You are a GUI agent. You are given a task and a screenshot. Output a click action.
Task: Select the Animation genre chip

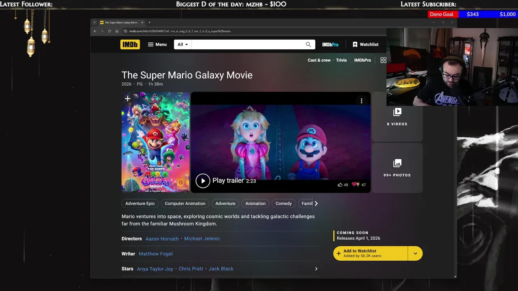point(255,204)
